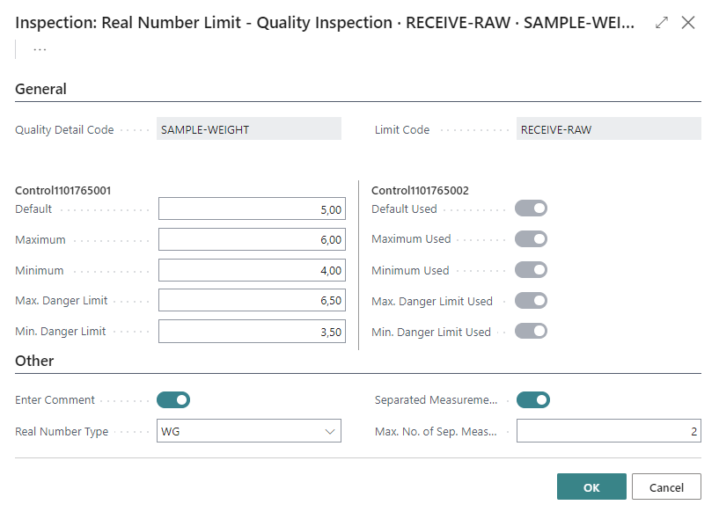Disable the Enter Comment toggle
This screenshot has width=719, height=512.
[x=173, y=400]
